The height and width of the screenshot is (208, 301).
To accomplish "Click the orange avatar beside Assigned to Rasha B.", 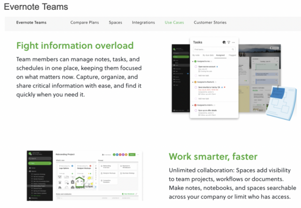I will pyautogui.click(x=195, y=82).
